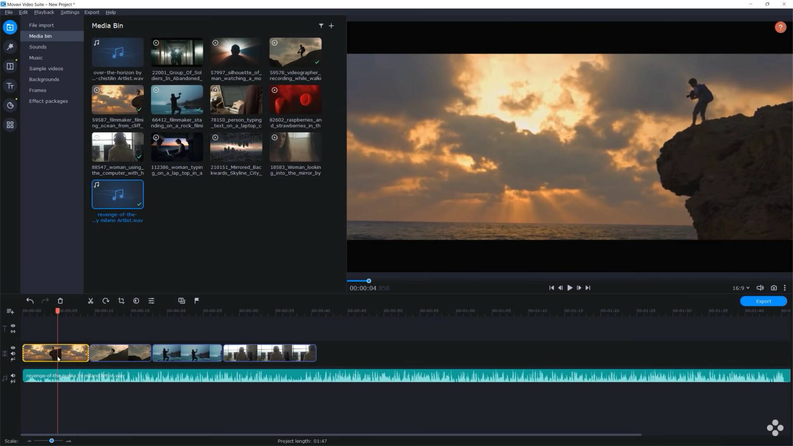Click the Filter icon in Media Bin
Image resolution: width=793 pixels, height=446 pixels.
click(x=321, y=26)
